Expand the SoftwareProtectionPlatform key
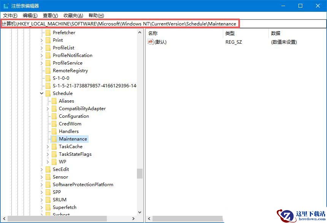This screenshot has width=327, height=223. coord(42,185)
